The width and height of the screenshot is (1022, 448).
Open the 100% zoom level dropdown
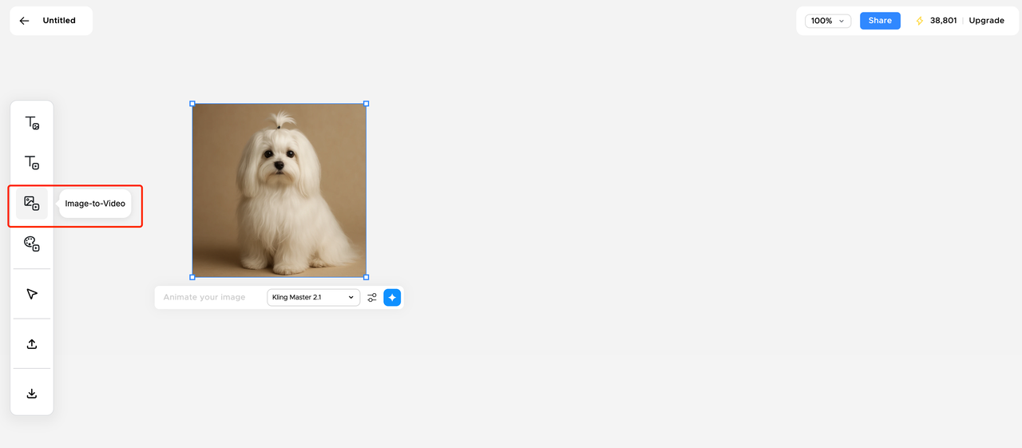828,21
